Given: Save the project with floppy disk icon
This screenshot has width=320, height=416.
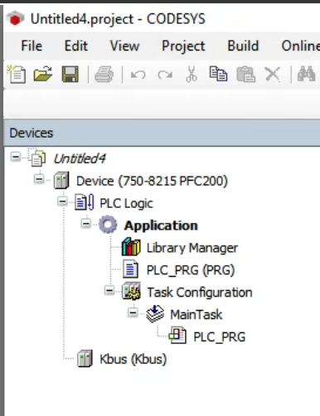Looking at the screenshot, I should point(70,74).
